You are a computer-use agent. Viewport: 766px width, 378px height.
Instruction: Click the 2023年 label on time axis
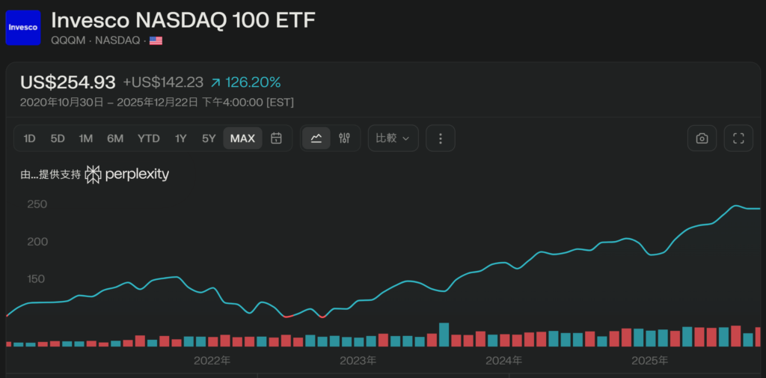(x=358, y=361)
